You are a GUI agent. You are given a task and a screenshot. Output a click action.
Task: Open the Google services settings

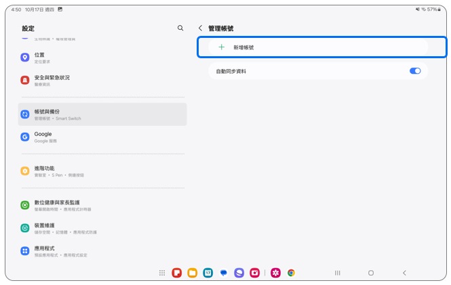[102, 137]
